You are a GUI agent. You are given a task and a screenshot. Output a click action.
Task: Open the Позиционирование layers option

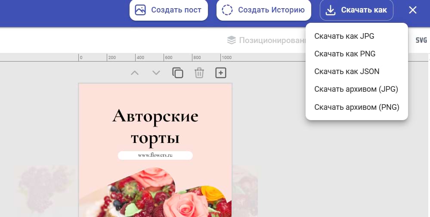pyautogui.click(x=266, y=40)
